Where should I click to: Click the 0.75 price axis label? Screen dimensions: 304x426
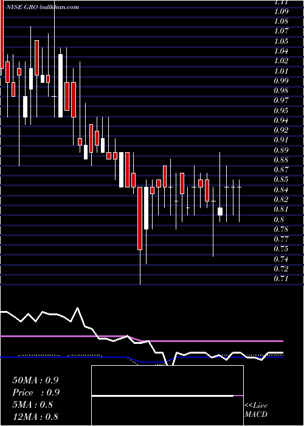click(281, 249)
